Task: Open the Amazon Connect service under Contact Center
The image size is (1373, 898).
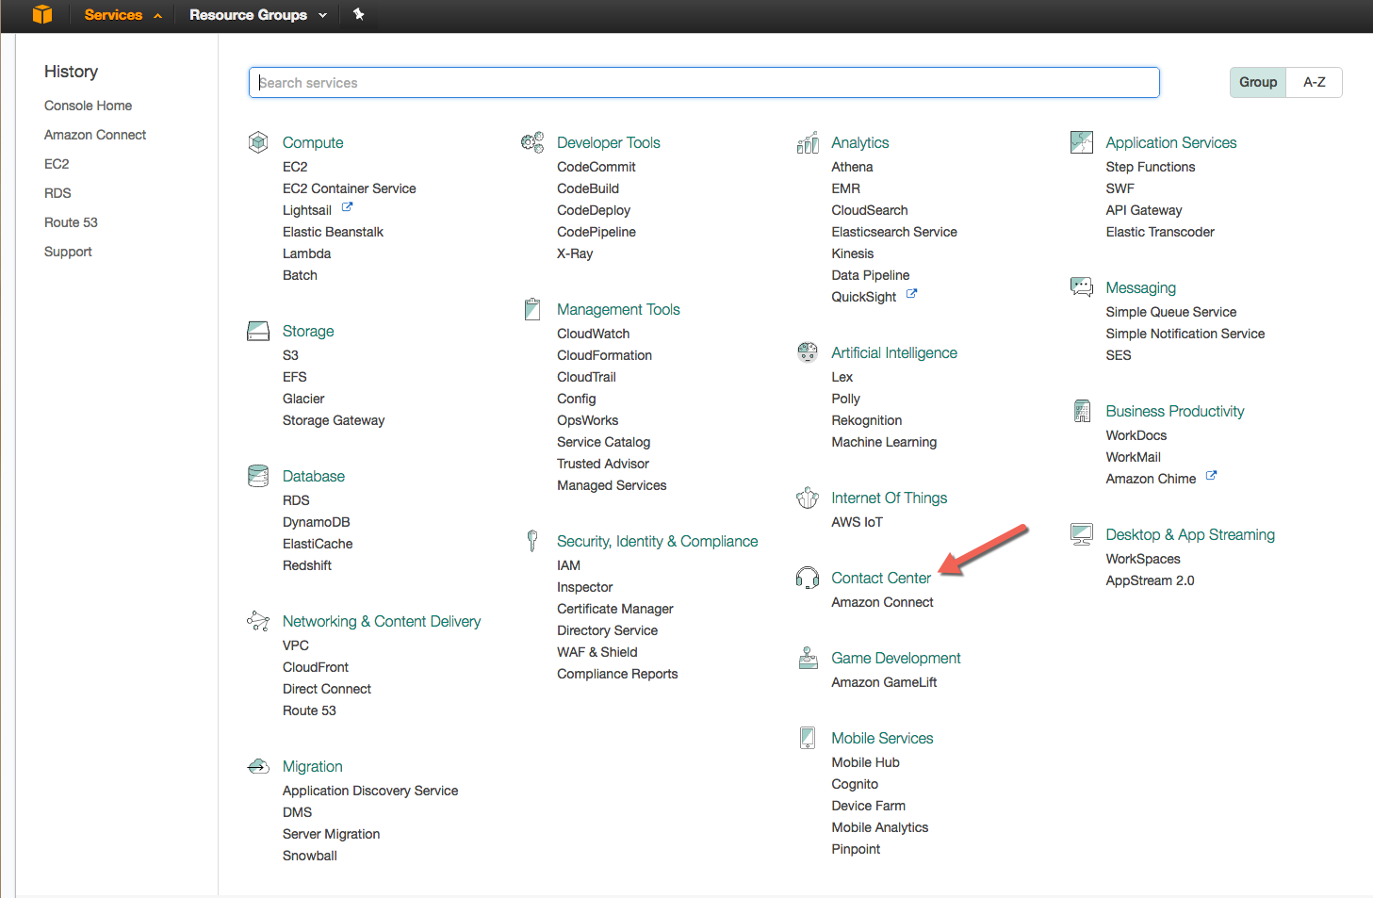Action: (x=882, y=602)
